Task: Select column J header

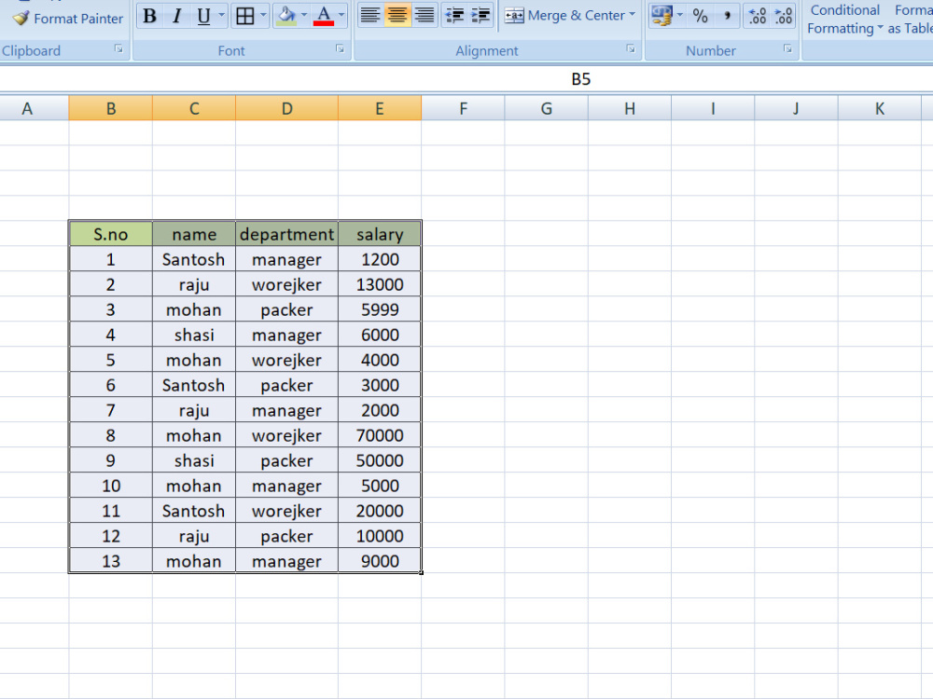Action: click(796, 109)
